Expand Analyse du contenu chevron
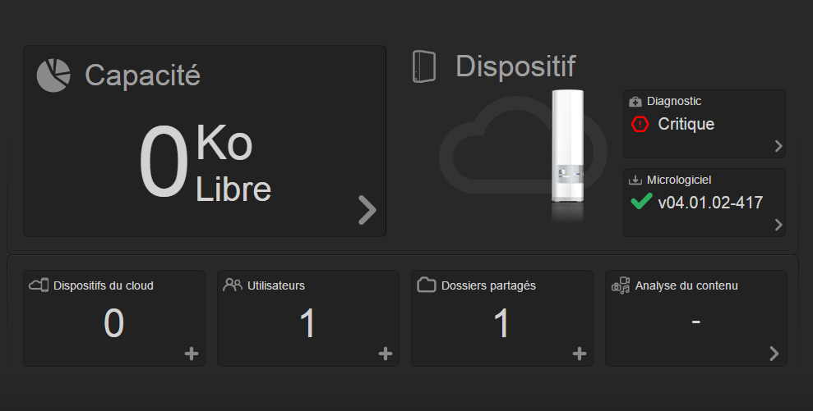The image size is (813, 411). (x=774, y=354)
